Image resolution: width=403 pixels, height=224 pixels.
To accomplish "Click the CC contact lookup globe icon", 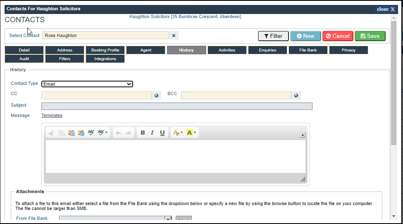I will coord(157,96).
